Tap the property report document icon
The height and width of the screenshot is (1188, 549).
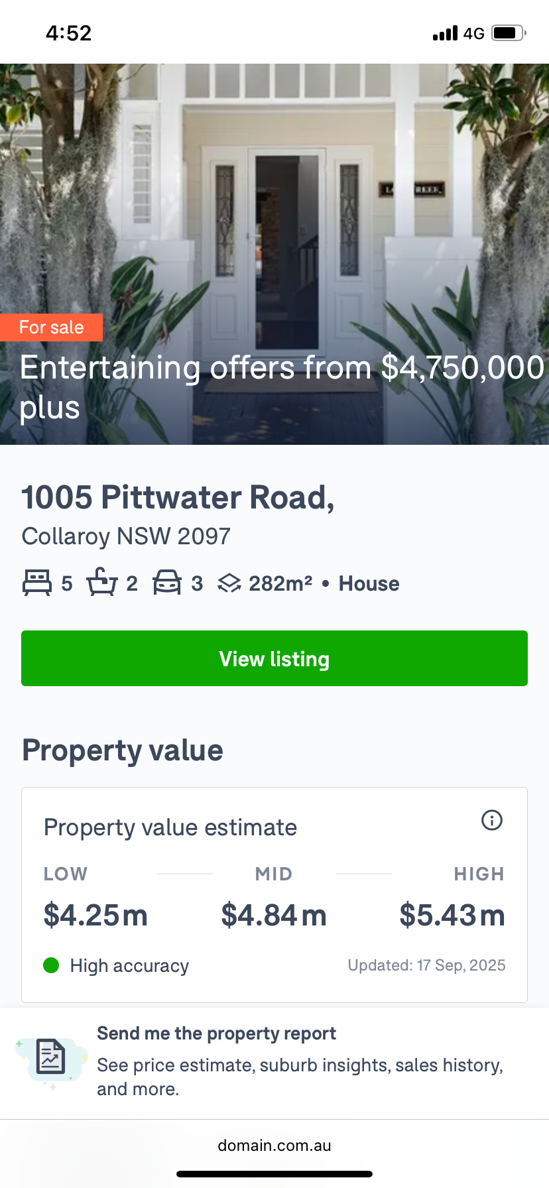[x=50, y=1057]
